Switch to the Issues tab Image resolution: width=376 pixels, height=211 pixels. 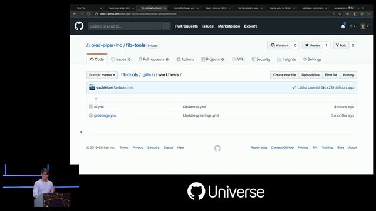(x=121, y=59)
